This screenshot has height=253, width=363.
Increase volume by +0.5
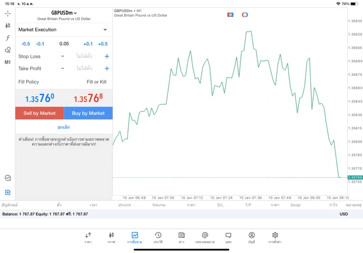coord(103,44)
